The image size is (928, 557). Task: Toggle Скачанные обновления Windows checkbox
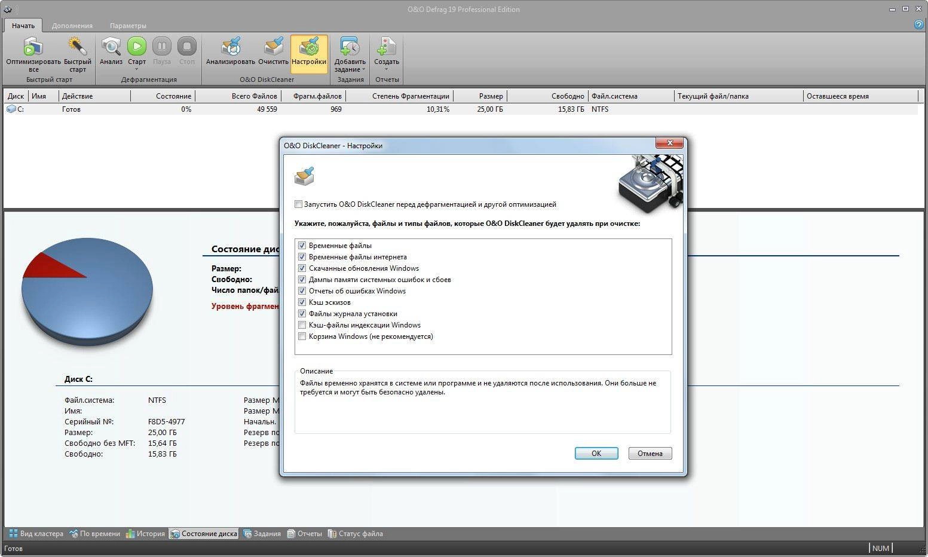302,268
